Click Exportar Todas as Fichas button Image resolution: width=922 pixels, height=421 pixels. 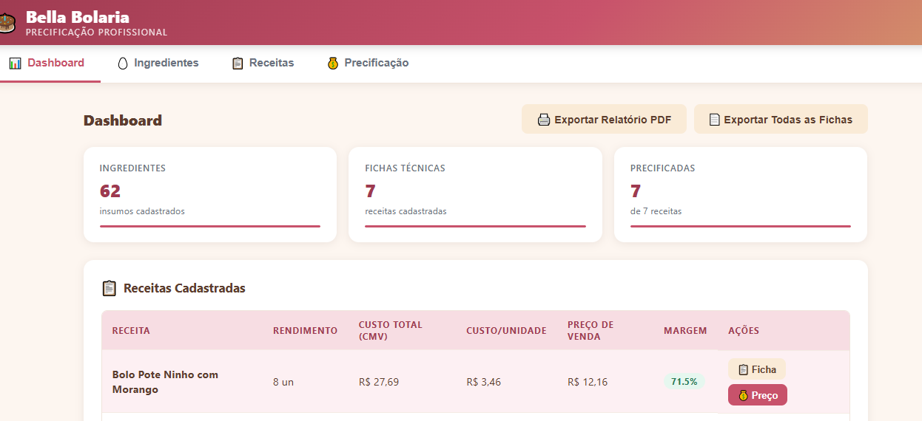781,119
